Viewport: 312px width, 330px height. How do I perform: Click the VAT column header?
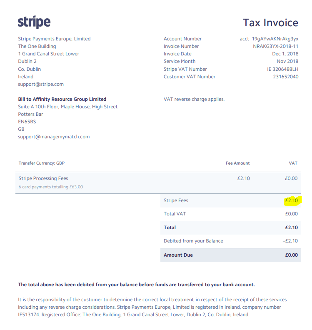293,163
